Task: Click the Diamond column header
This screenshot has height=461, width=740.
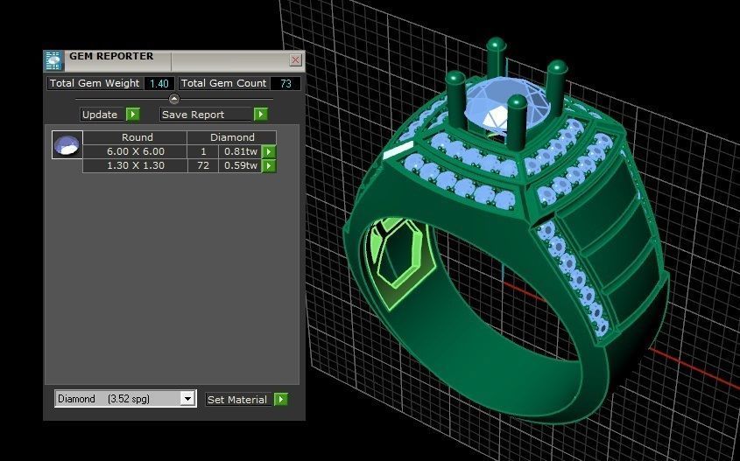Action: pyautogui.click(x=232, y=137)
